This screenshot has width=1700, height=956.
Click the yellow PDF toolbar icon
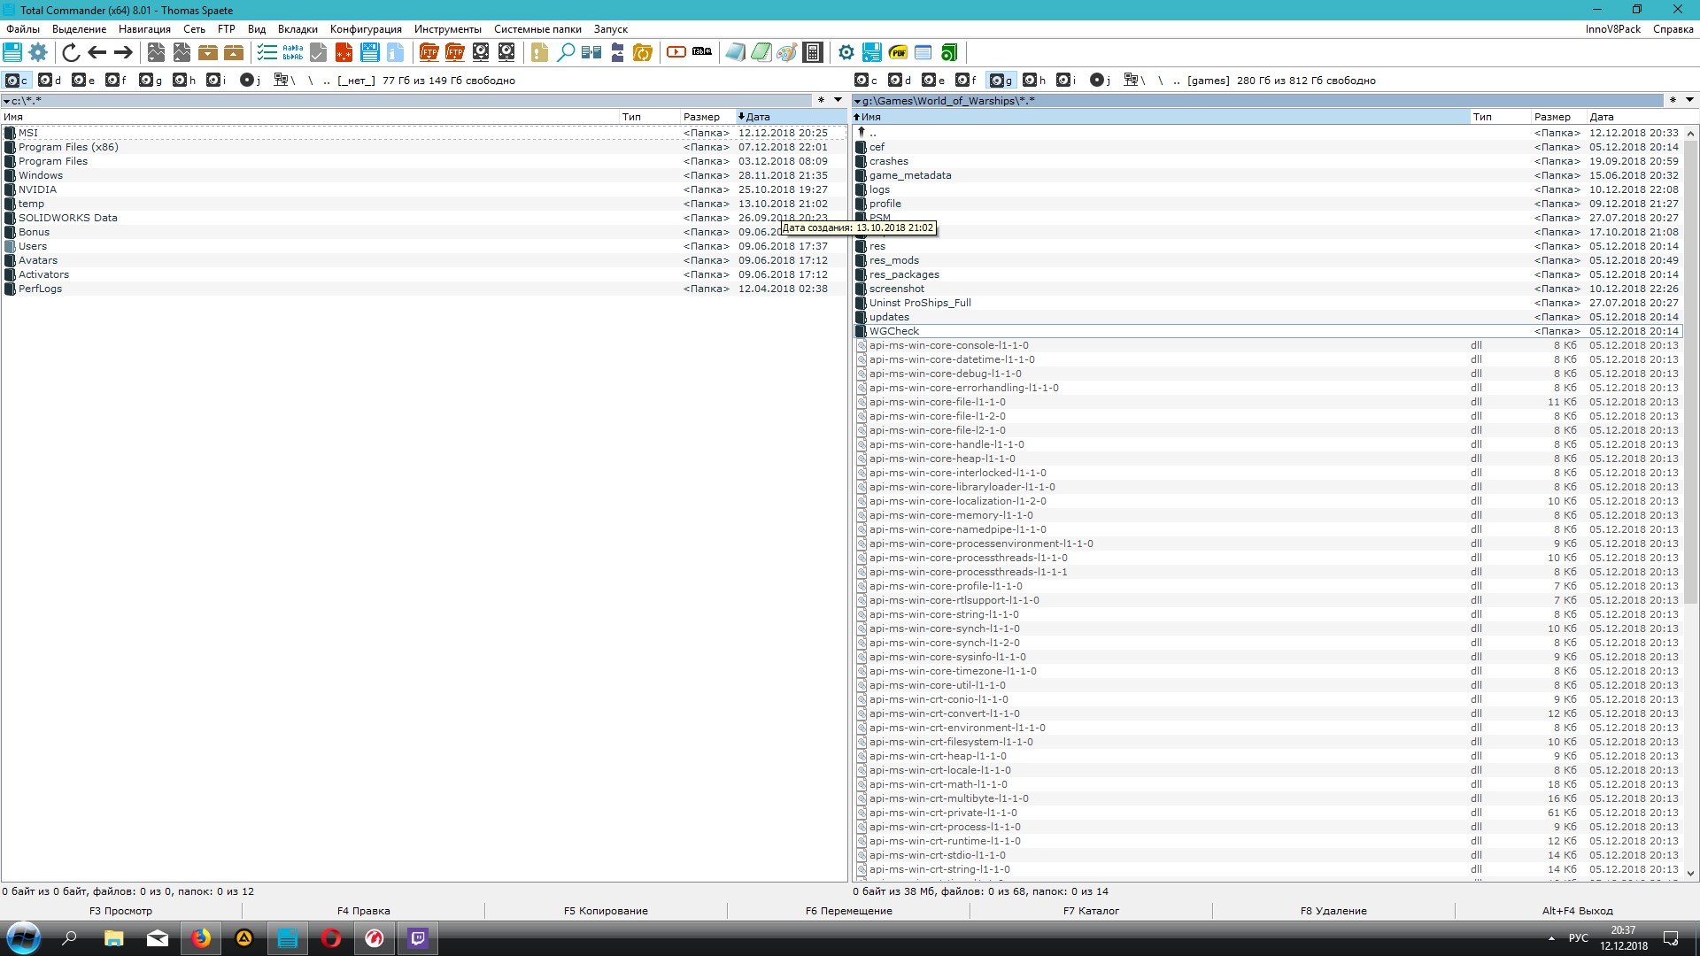tap(898, 52)
